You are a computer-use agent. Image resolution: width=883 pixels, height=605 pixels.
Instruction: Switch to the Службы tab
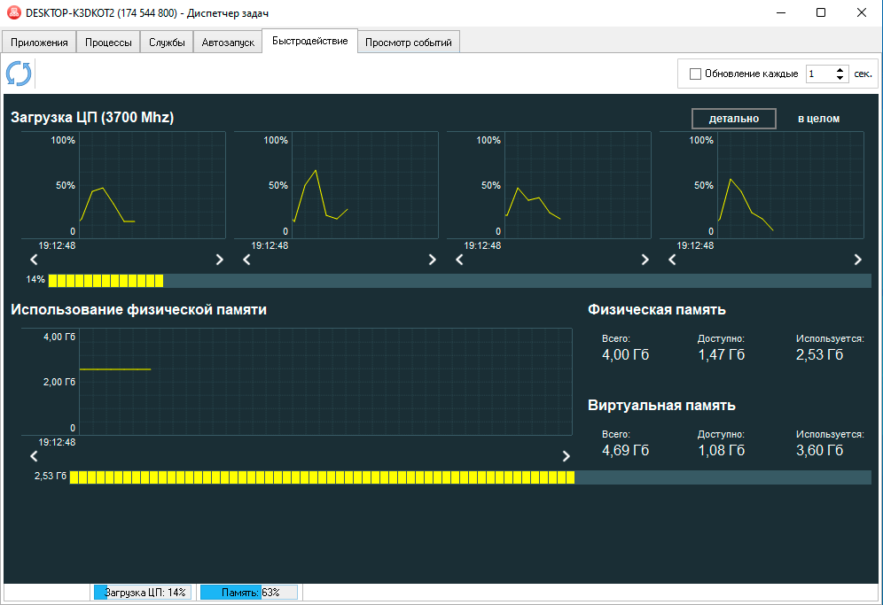click(167, 42)
